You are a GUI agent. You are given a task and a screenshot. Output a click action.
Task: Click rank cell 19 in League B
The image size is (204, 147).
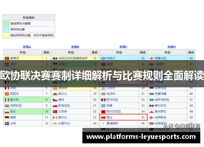coord(95,94)
